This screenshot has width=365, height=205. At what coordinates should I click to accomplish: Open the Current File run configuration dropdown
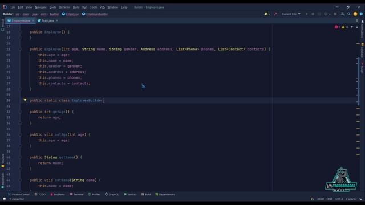[x=291, y=14]
